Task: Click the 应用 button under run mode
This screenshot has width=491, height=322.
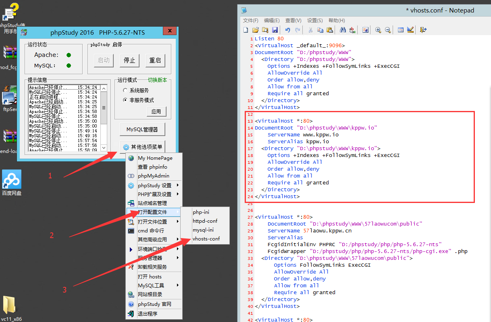Action: (156, 111)
